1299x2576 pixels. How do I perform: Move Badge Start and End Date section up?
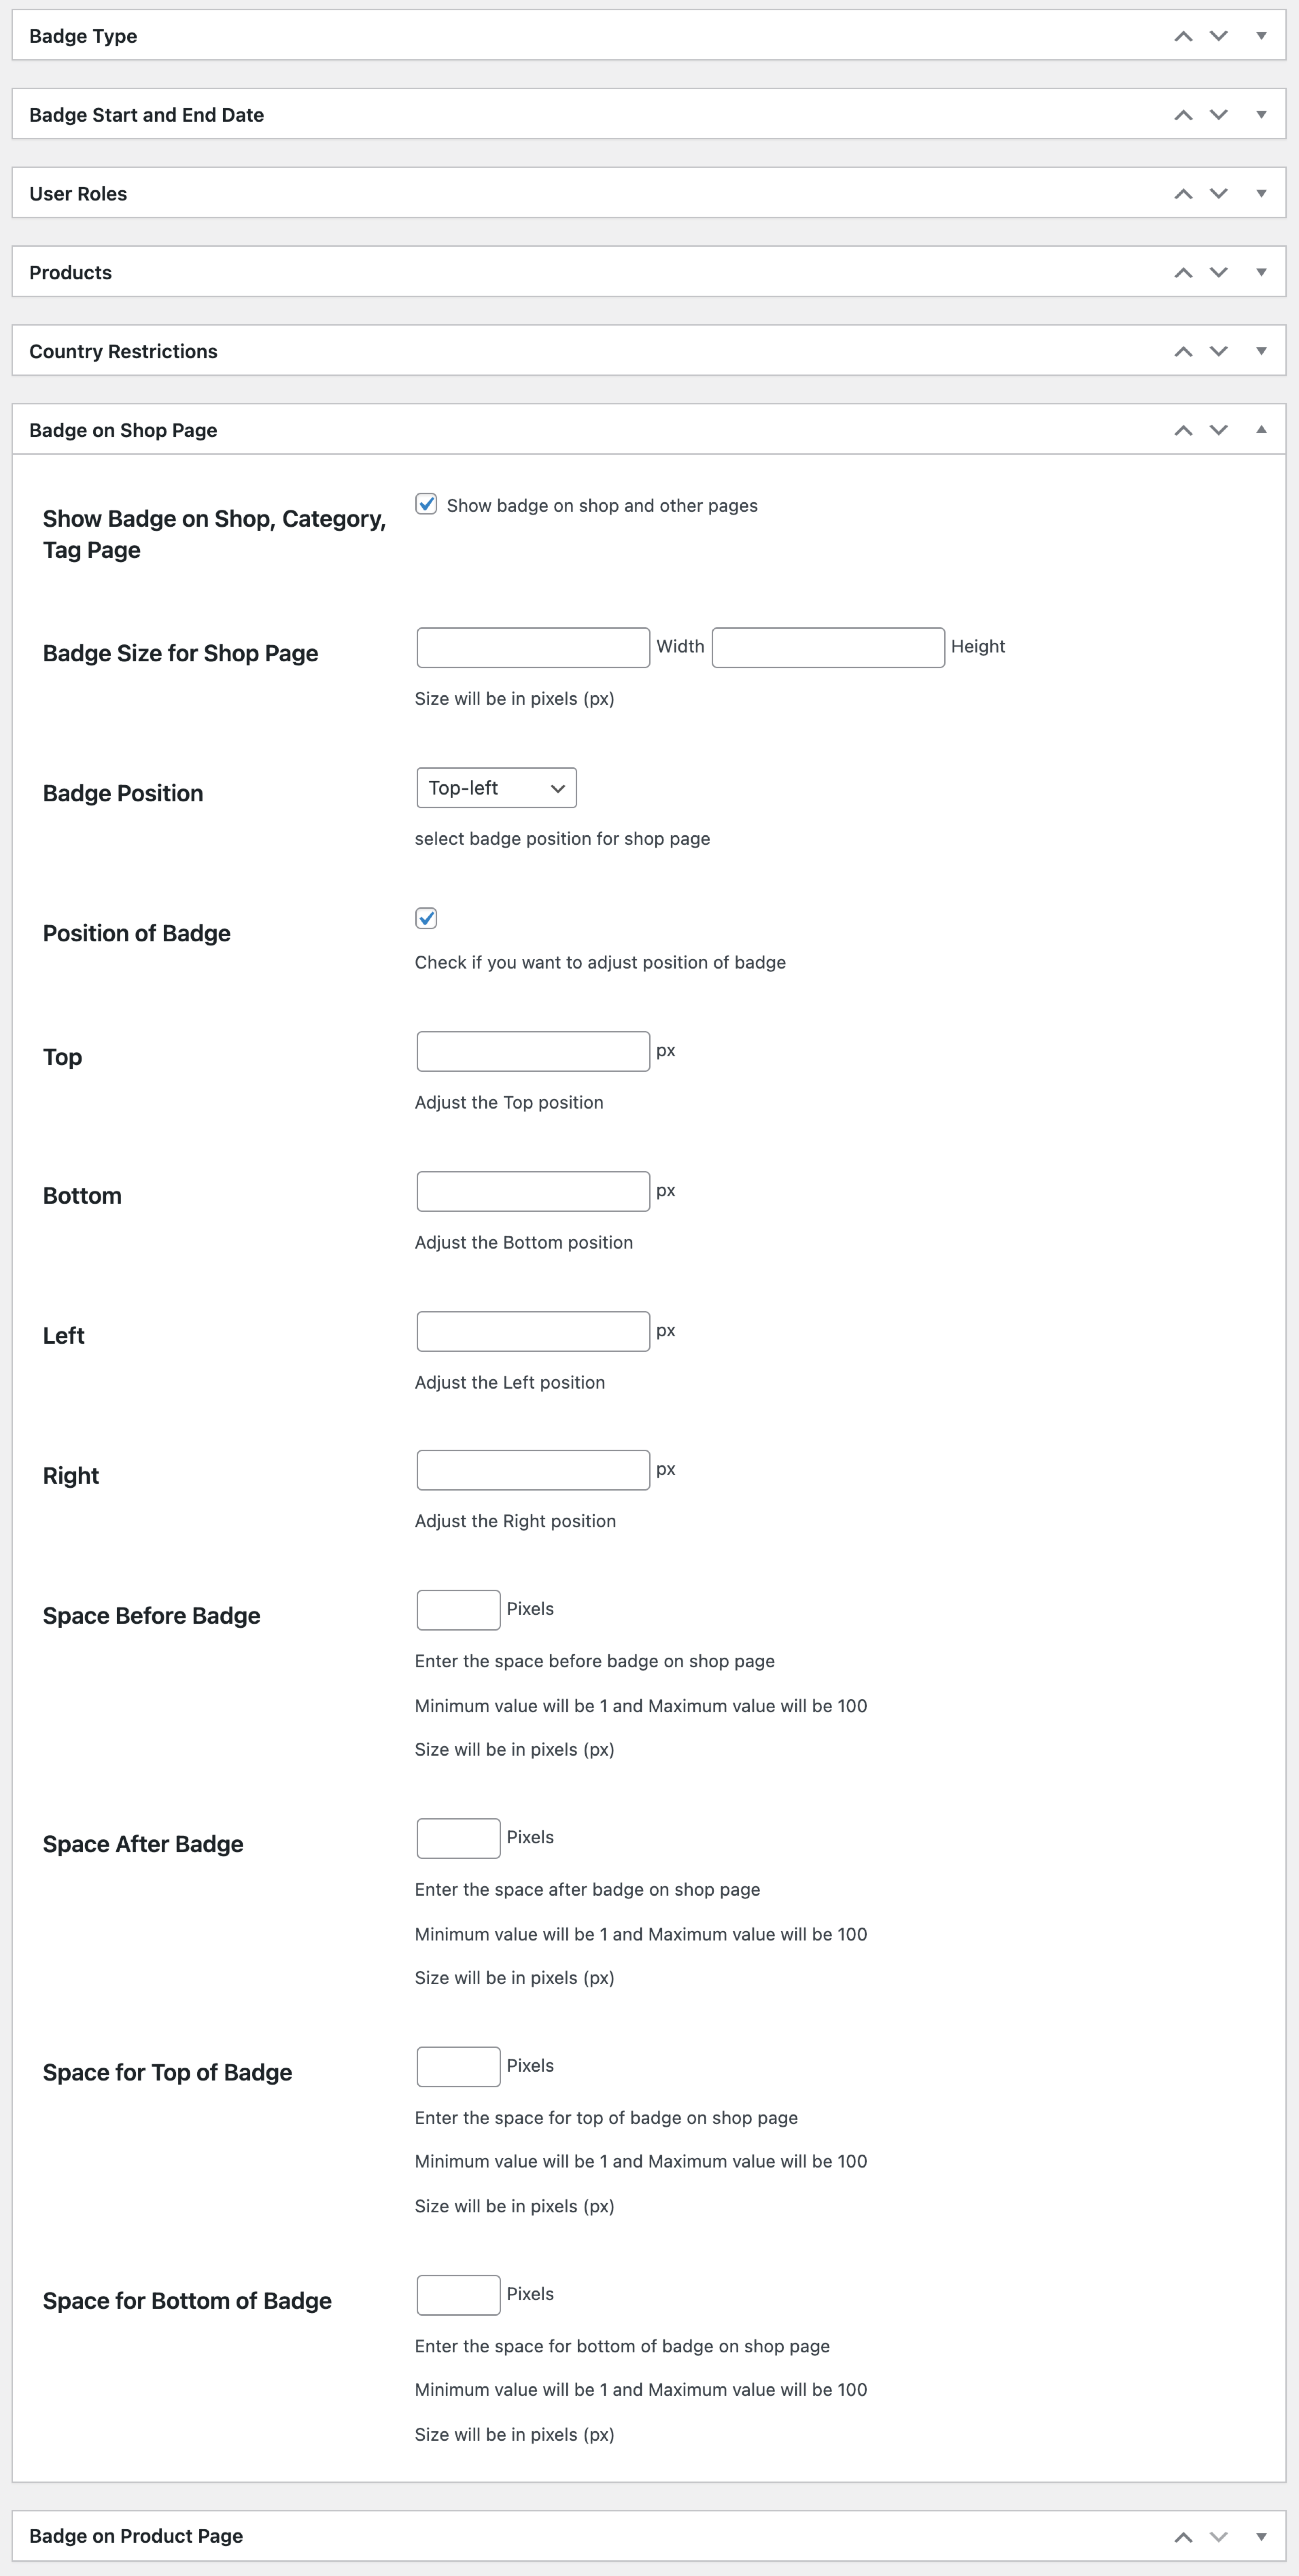point(1183,114)
